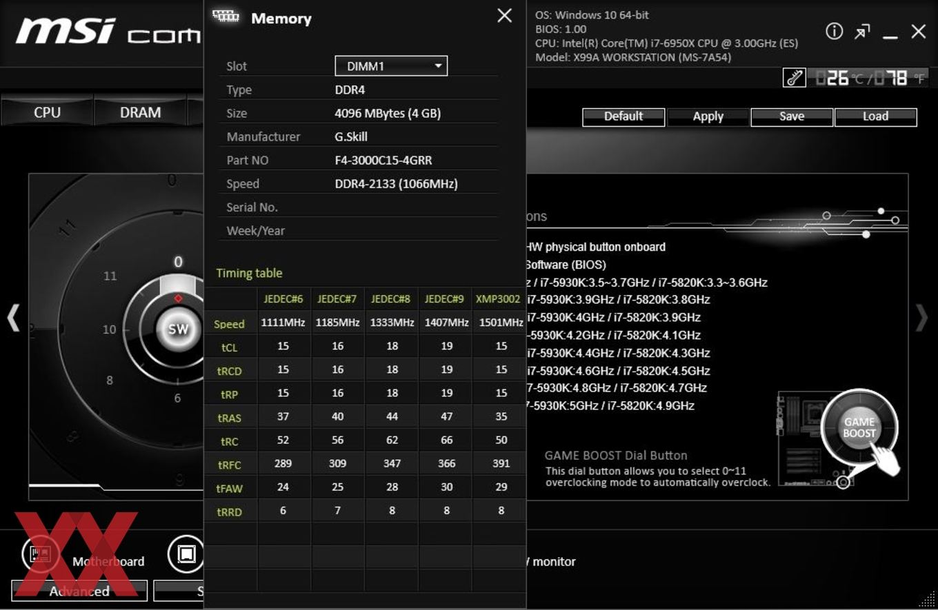Open the Slot DIMM1 dropdown

[391, 66]
